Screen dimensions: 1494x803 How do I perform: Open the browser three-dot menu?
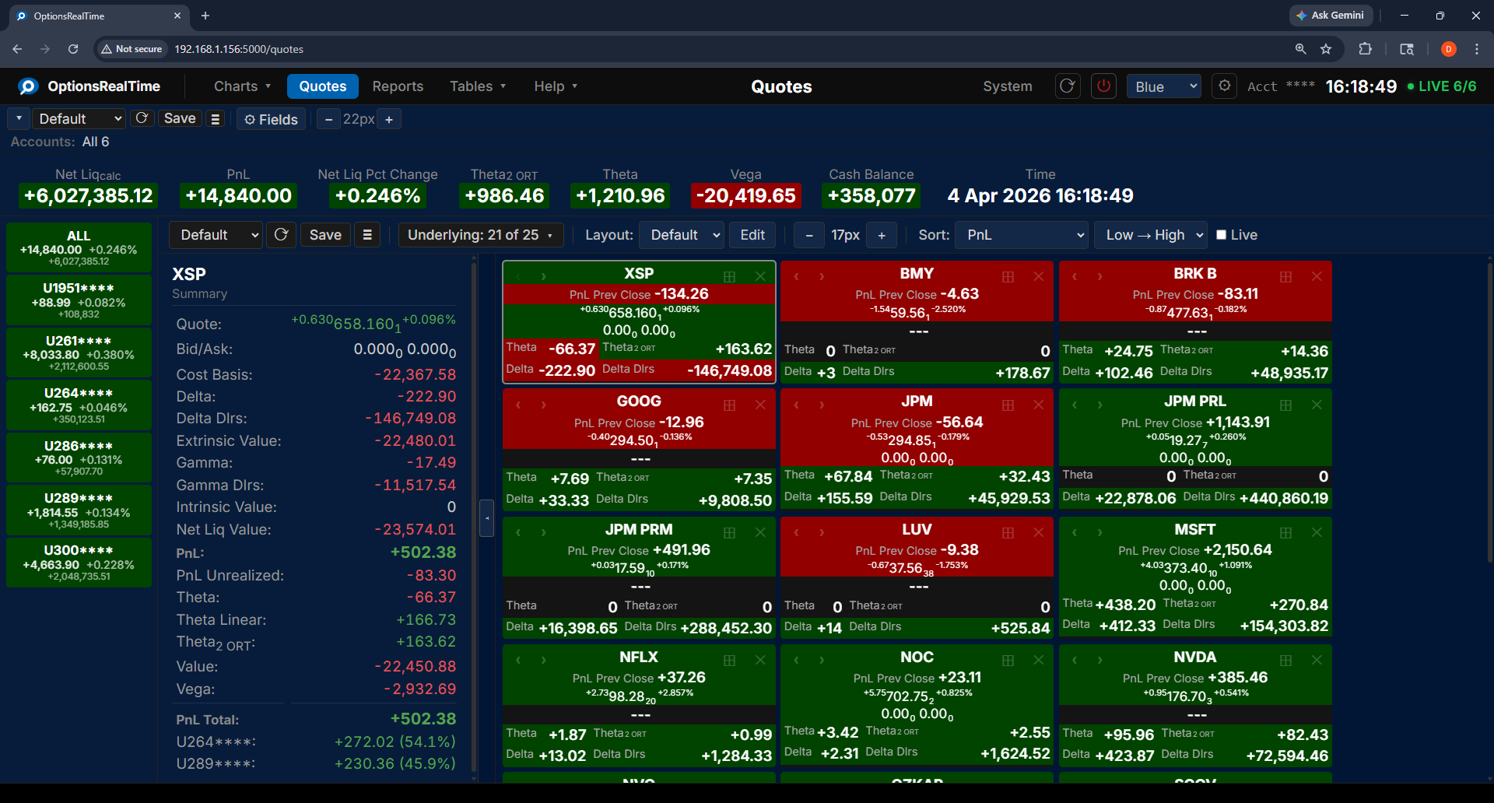click(1477, 49)
